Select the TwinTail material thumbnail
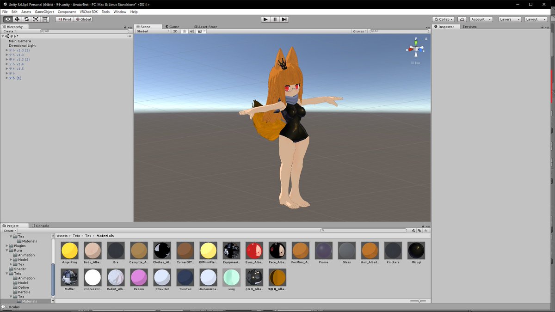This screenshot has width=555, height=312. [x=185, y=277]
